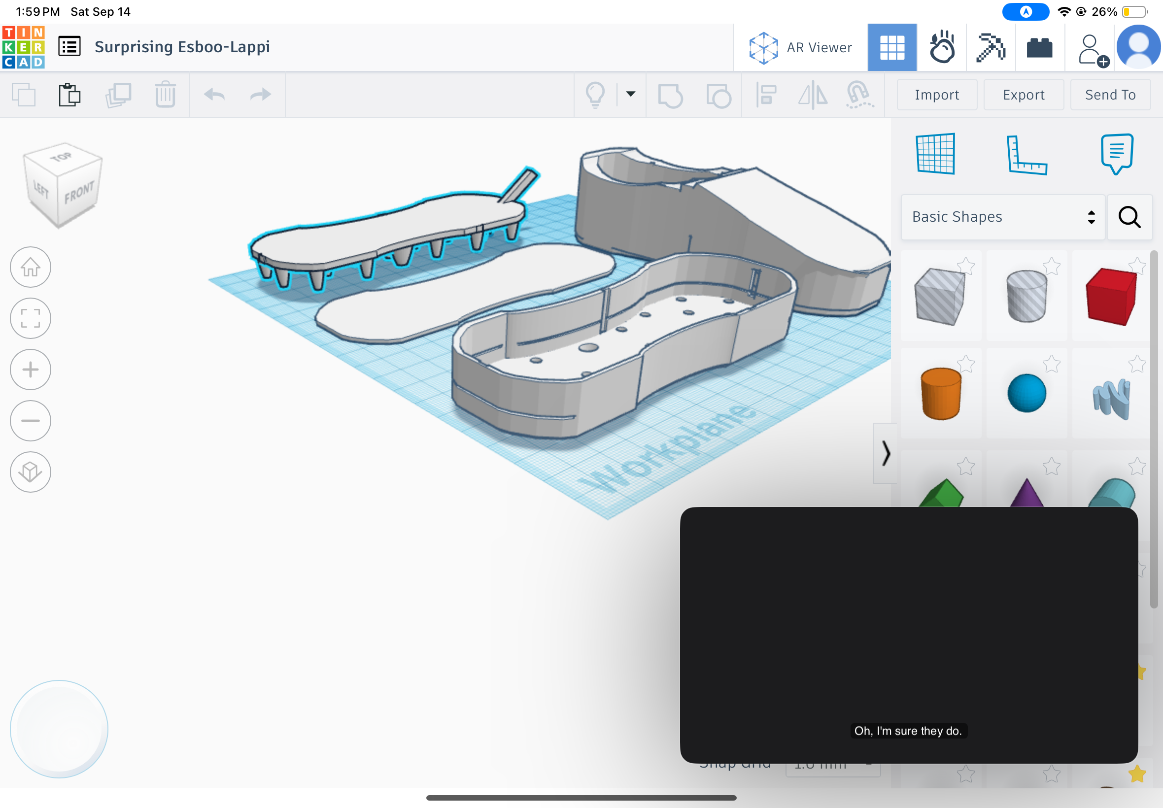1163x808 pixels.
Task: Switch to Bricks view
Action: coord(1039,47)
